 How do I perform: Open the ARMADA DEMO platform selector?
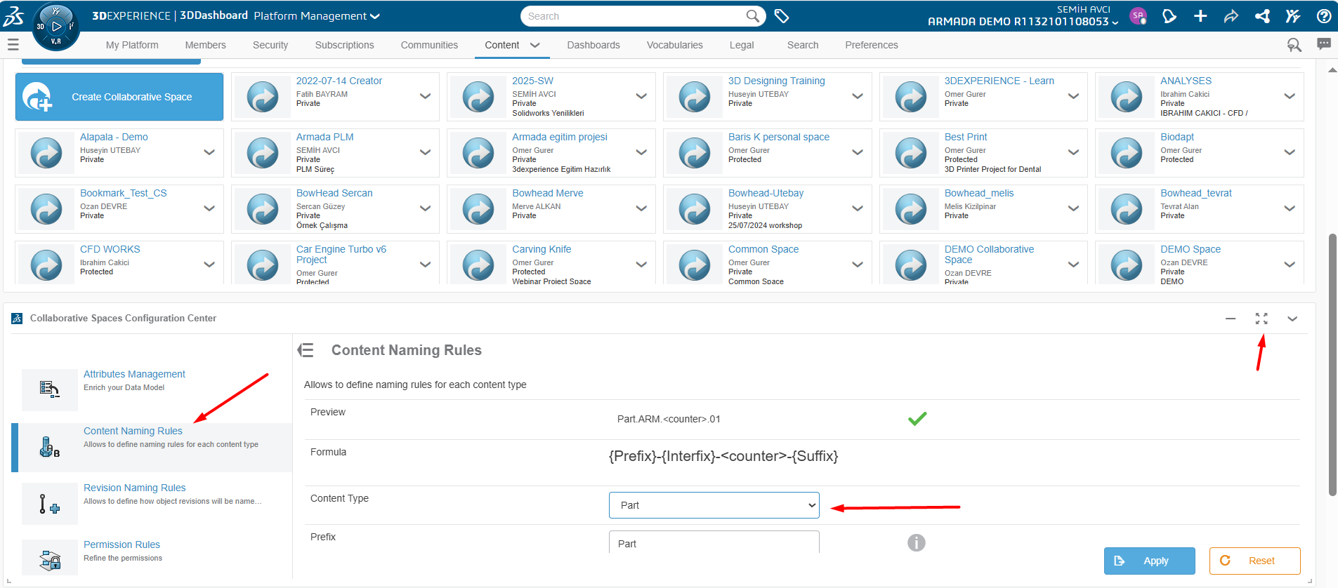tap(1023, 22)
